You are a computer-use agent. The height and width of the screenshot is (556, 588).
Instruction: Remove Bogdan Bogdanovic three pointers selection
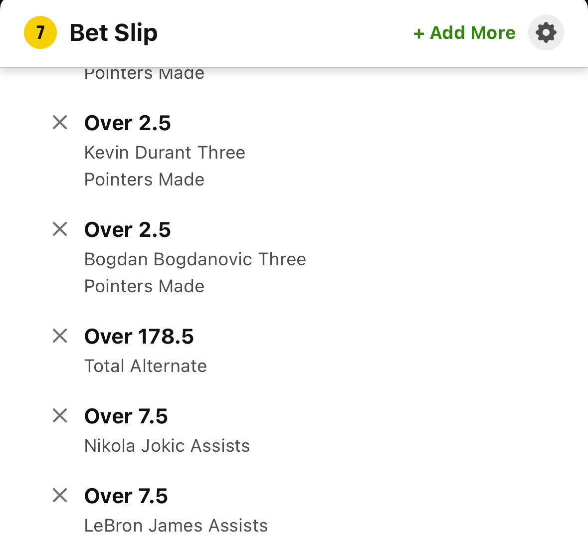click(60, 229)
